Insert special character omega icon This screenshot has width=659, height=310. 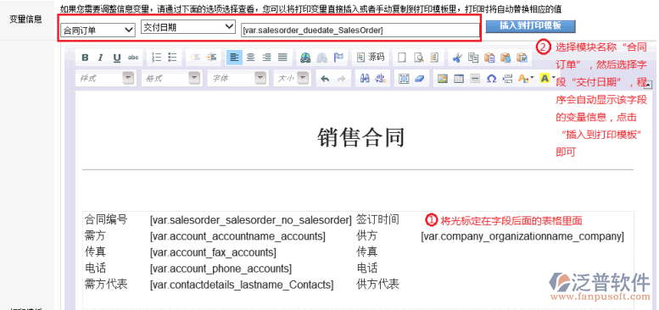491,79
